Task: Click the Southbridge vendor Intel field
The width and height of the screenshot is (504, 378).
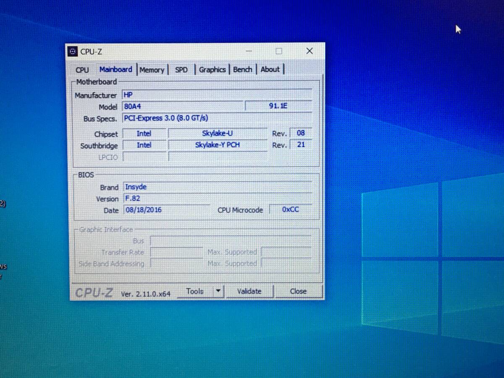Action: 144,145
